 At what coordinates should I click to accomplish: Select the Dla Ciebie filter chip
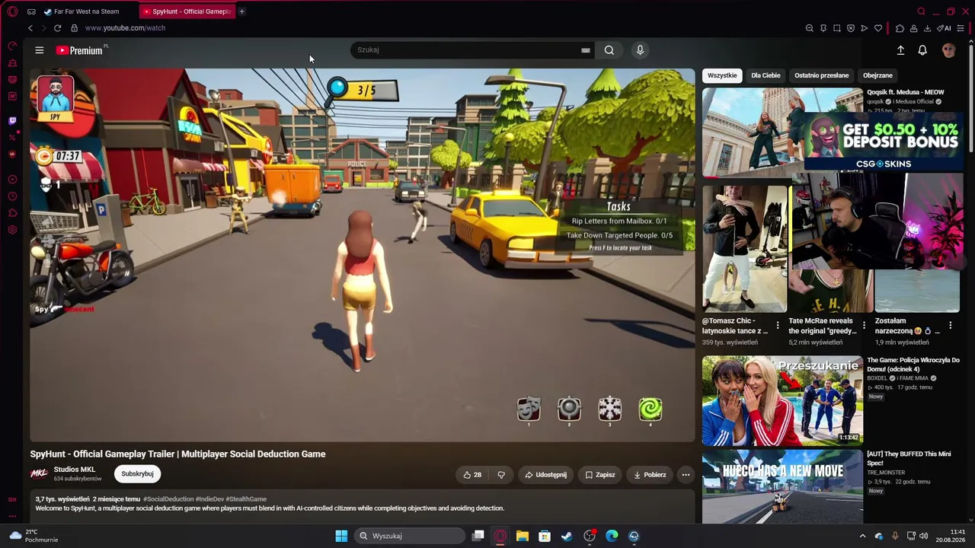(x=766, y=75)
